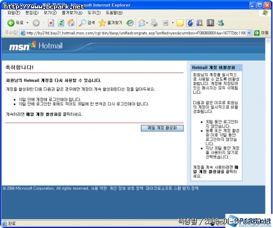Expand the Mail icon dropdown arrow
The image size is (273, 228).
point(147,23)
